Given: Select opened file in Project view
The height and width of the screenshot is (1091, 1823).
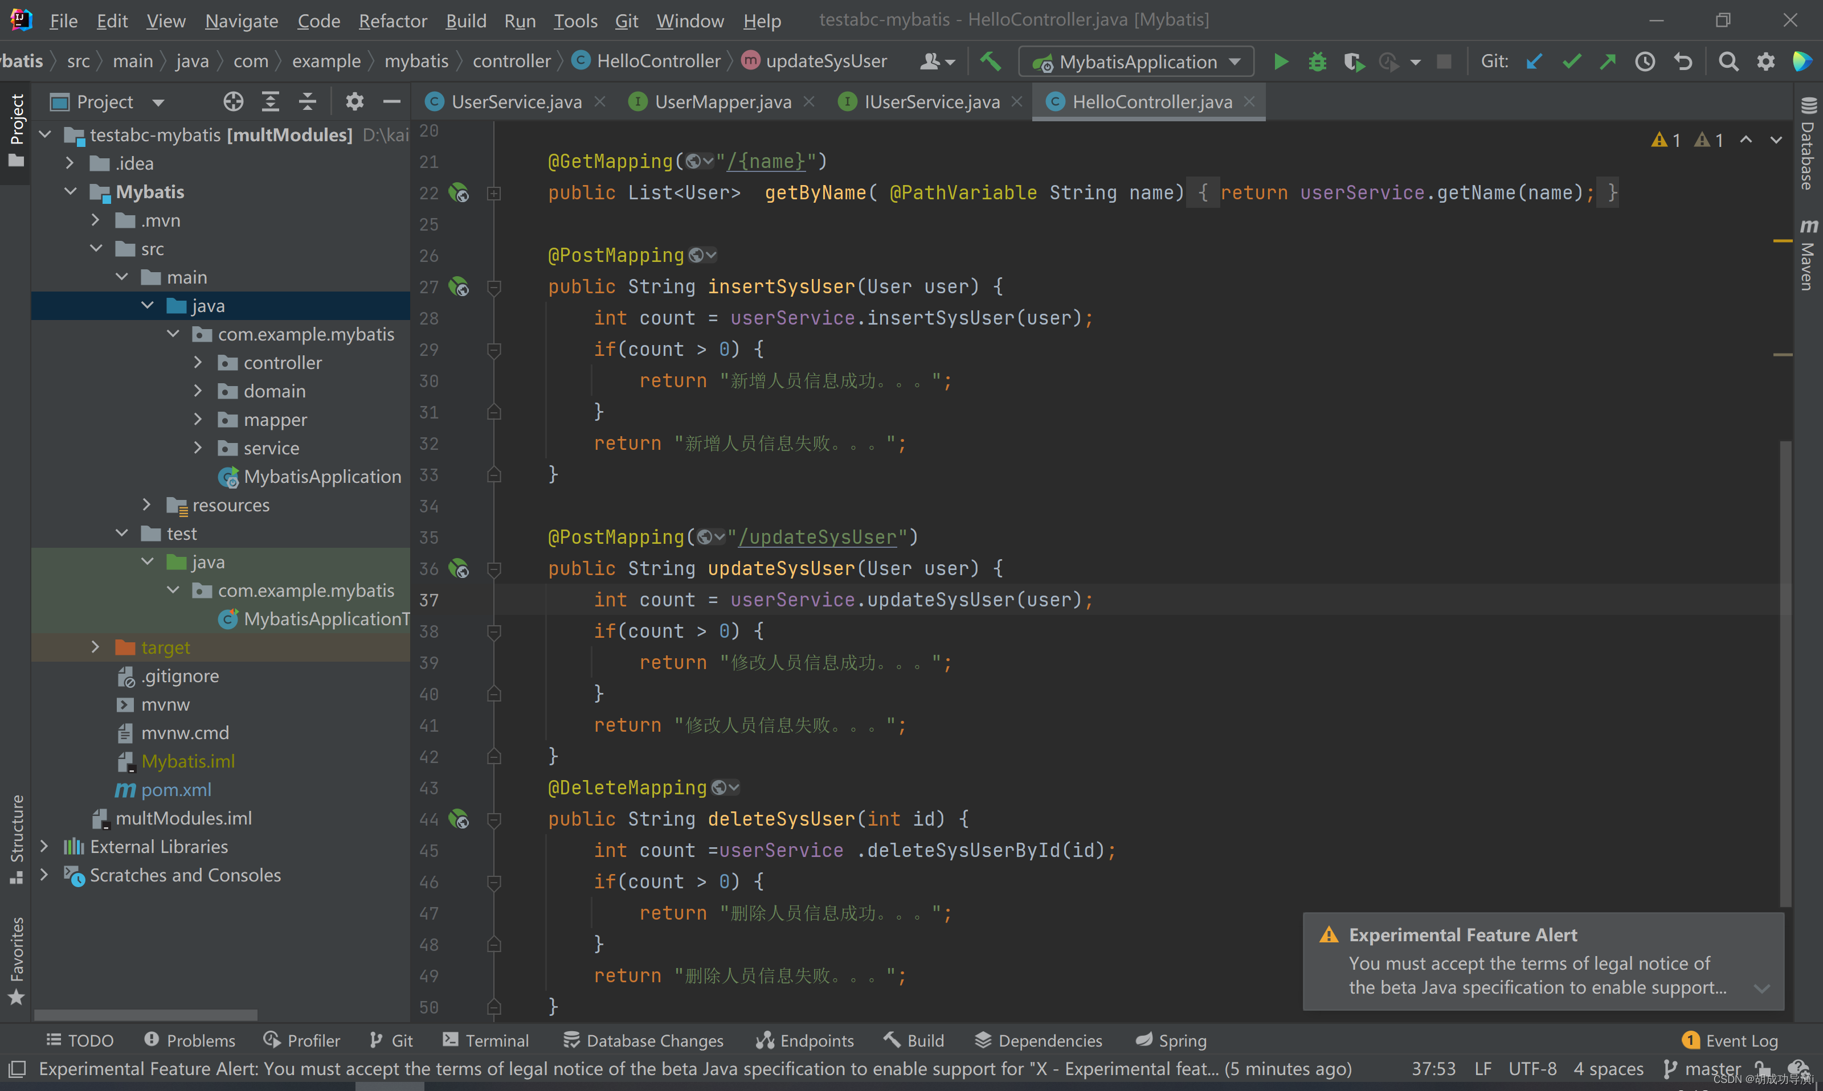Looking at the screenshot, I should pos(232,101).
